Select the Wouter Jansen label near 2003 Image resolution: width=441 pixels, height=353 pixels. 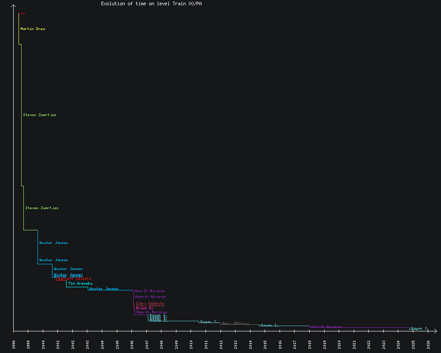104,289
